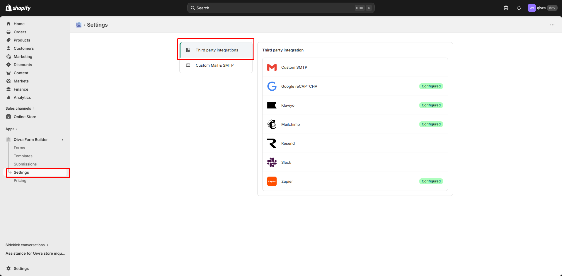The height and width of the screenshot is (276, 562).
Task: Open the qivra account avatar
Action: [532, 8]
